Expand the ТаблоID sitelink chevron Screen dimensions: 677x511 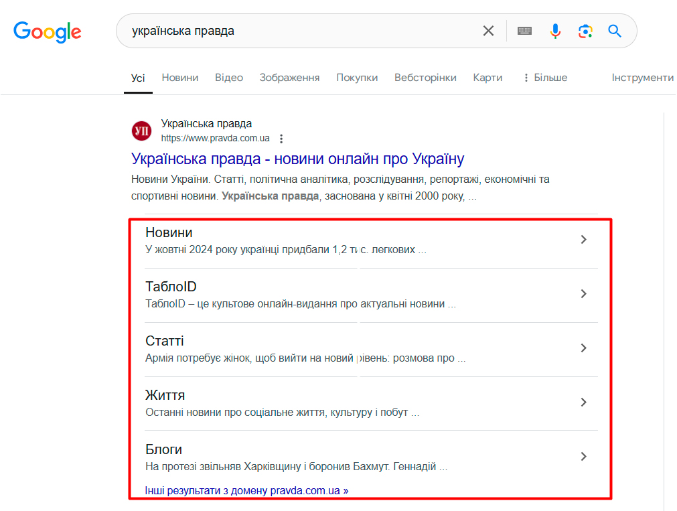tap(584, 294)
